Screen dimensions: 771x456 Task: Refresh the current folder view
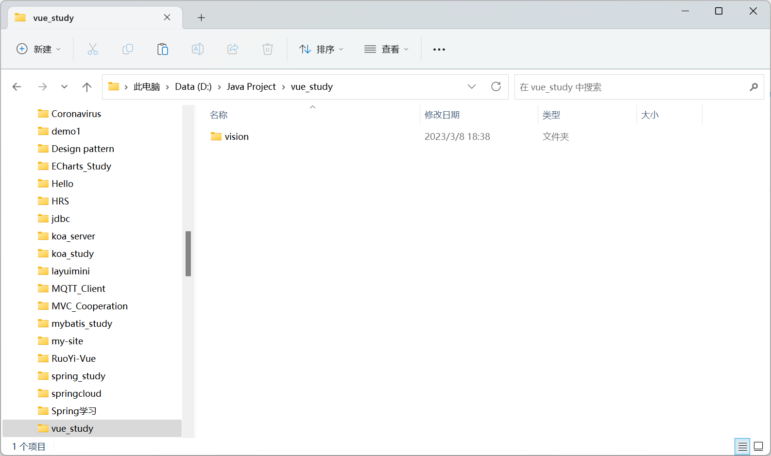click(x=496, y=86)
